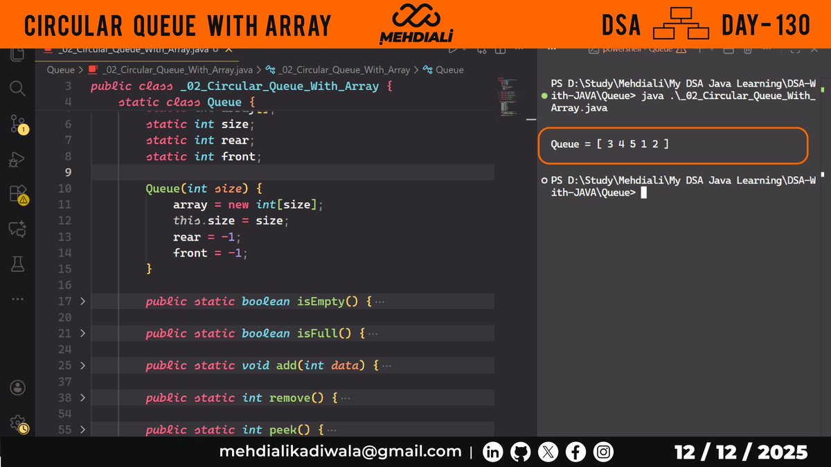Viewport: 831px width, 467px height.
Task: Click the 'int remove()' method signature
Action: tap(283, 398)
